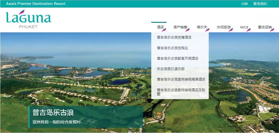Open the 休闲旅游 menu
279x133 pixels.
click(x=224, y=27)
